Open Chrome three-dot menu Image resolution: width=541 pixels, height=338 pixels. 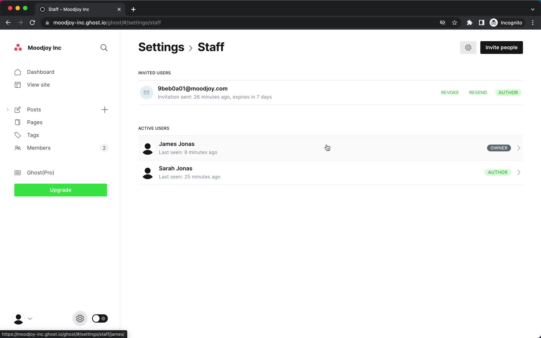(x=533, y=23)
